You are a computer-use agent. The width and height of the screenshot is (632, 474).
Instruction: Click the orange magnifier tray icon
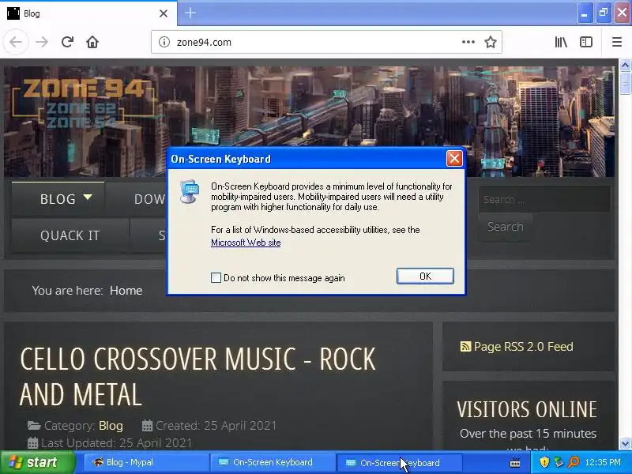click(x=574, y=462)
